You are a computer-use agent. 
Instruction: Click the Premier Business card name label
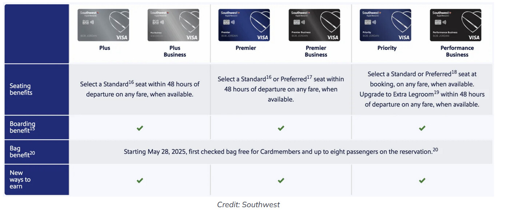coord(316,51)
